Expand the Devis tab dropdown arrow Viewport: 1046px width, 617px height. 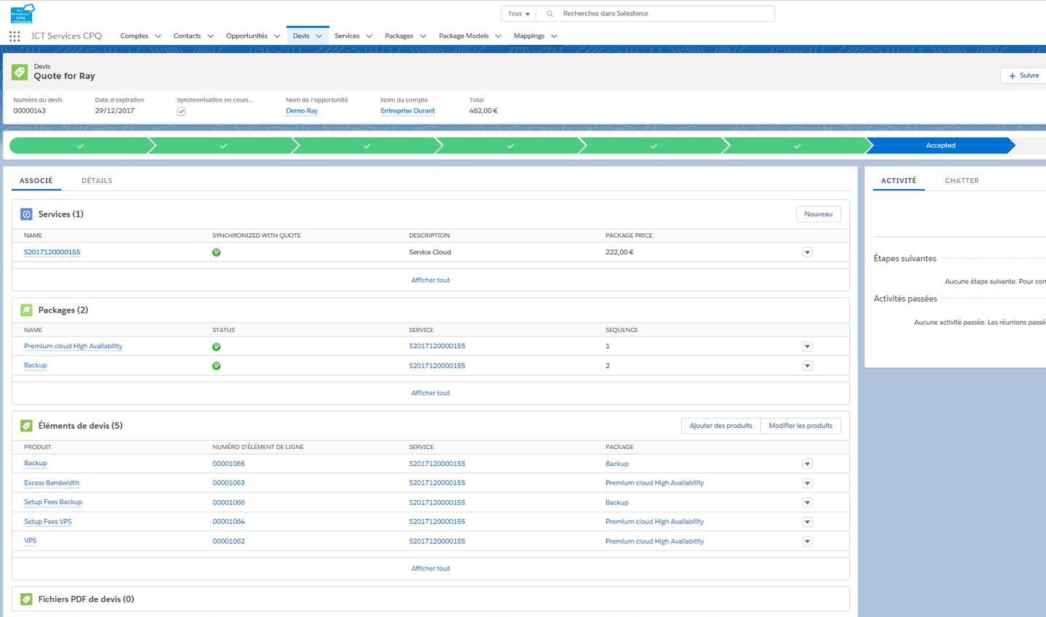click(319, 36)
